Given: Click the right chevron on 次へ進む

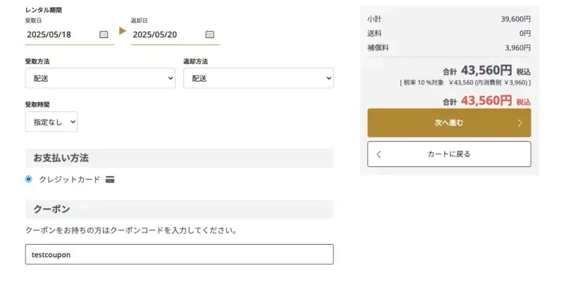Looking at the screenshot, I should click(520, 123).
